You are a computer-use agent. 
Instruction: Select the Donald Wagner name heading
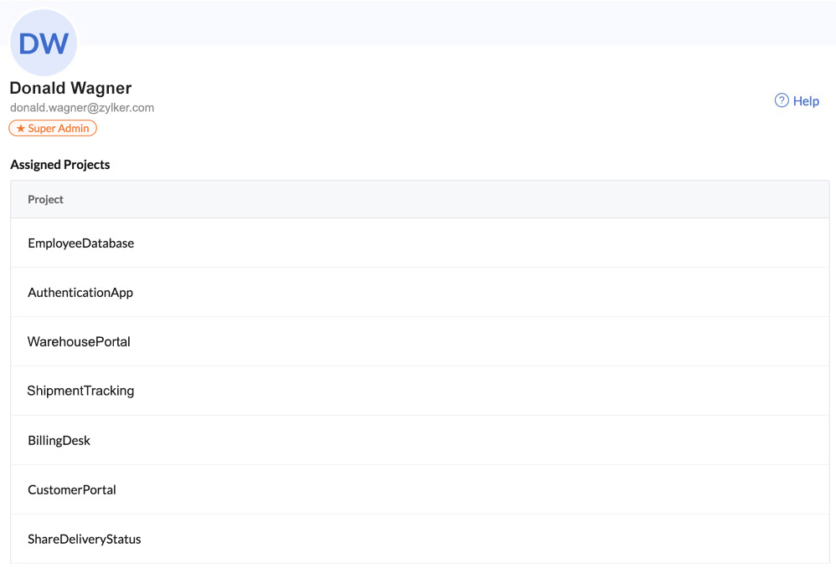click(x=70, y=88)
